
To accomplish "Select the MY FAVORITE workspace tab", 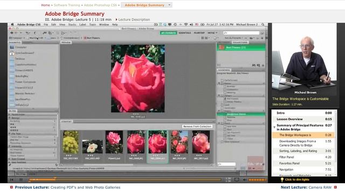I will (168, 33).
